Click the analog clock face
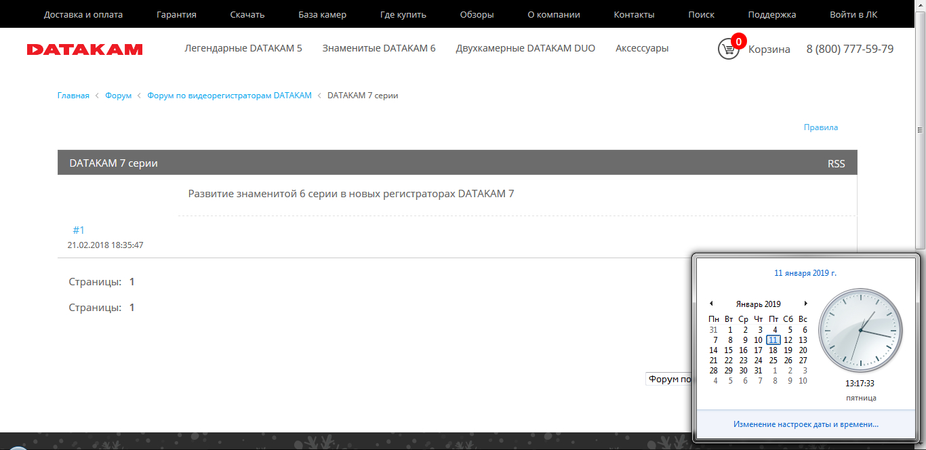Viewport: 926px width, 450px height. coord(860,330)
